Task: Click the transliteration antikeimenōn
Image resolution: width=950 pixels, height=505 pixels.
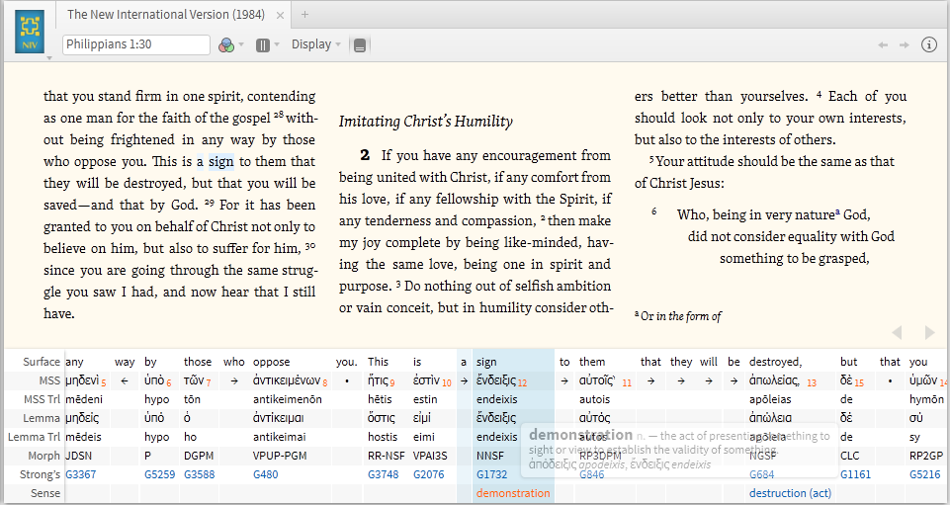Action: pos(288,399)
